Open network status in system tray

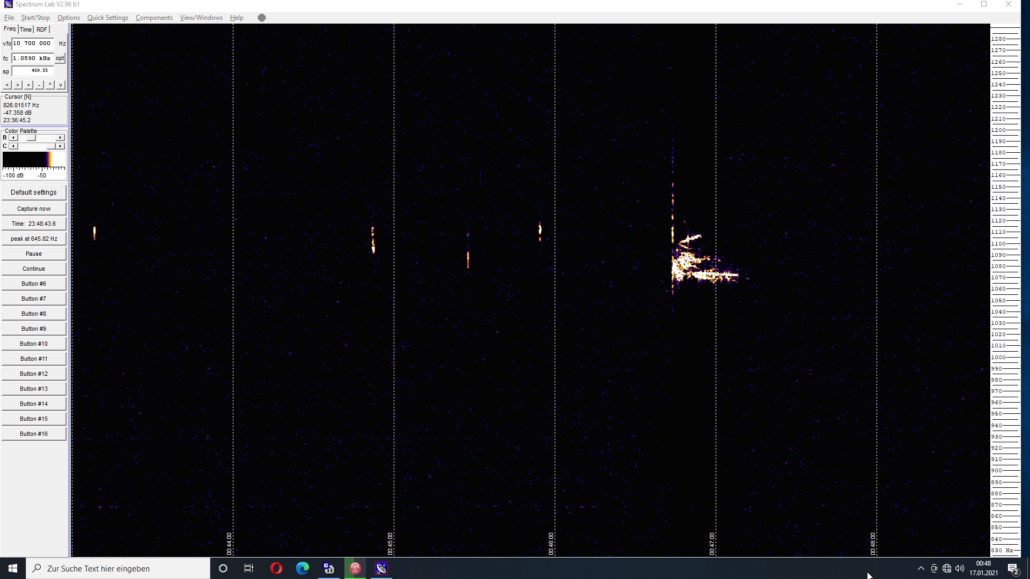[947, 568]
